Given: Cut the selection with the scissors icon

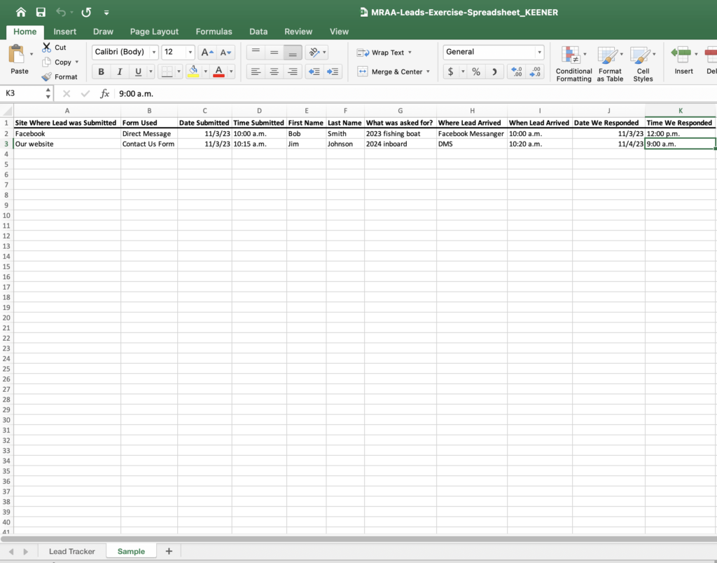Looking at the screenshot, I should pyautogui.click(x=47, y=47).
